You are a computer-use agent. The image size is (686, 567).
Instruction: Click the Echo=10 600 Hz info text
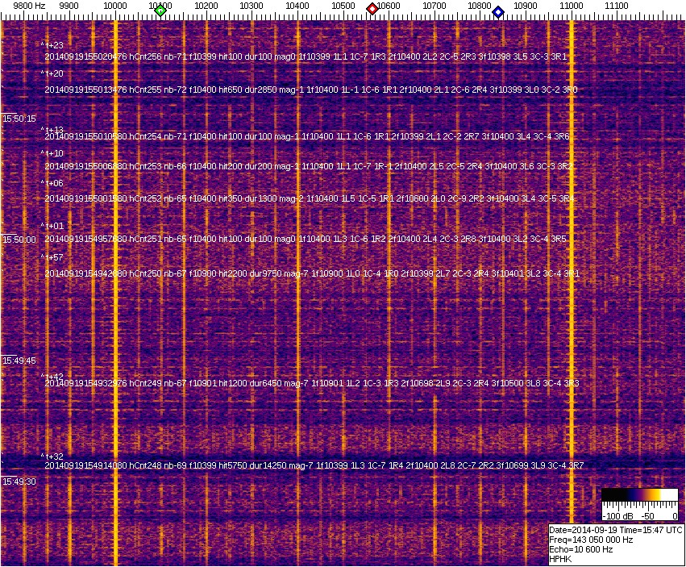pos(580,549)
